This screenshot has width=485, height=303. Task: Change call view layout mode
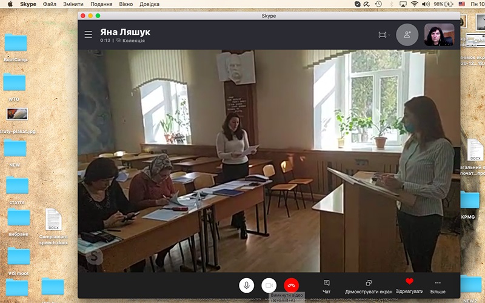point(384,35)
